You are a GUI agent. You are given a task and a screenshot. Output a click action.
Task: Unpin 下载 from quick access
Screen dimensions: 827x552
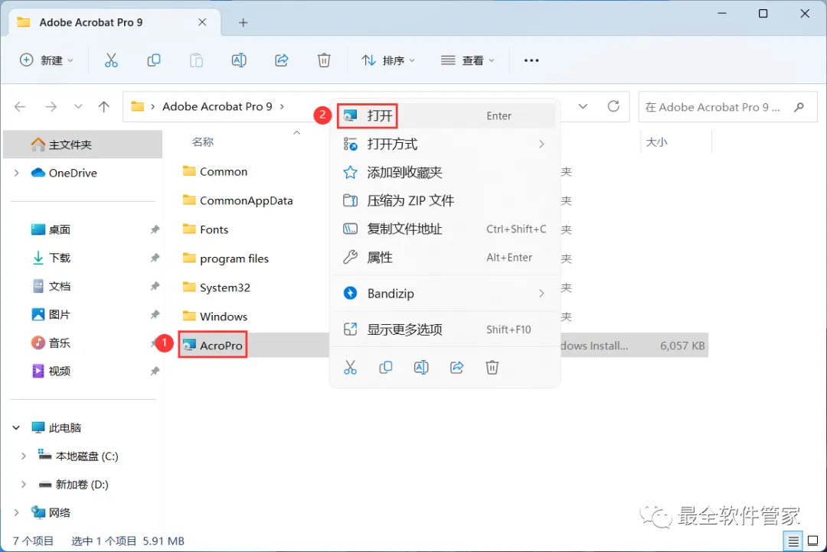[155, 258]
